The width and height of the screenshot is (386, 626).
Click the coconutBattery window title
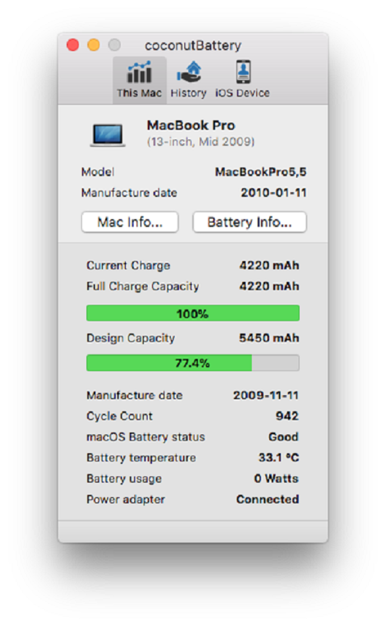tap(193, 46)
